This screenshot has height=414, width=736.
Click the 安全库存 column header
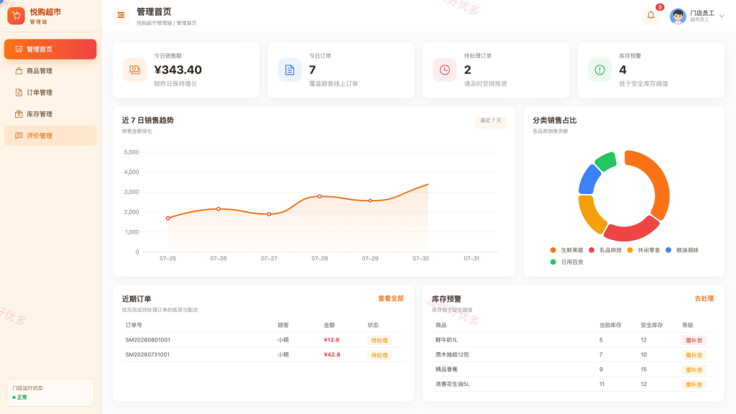[651, 325]
